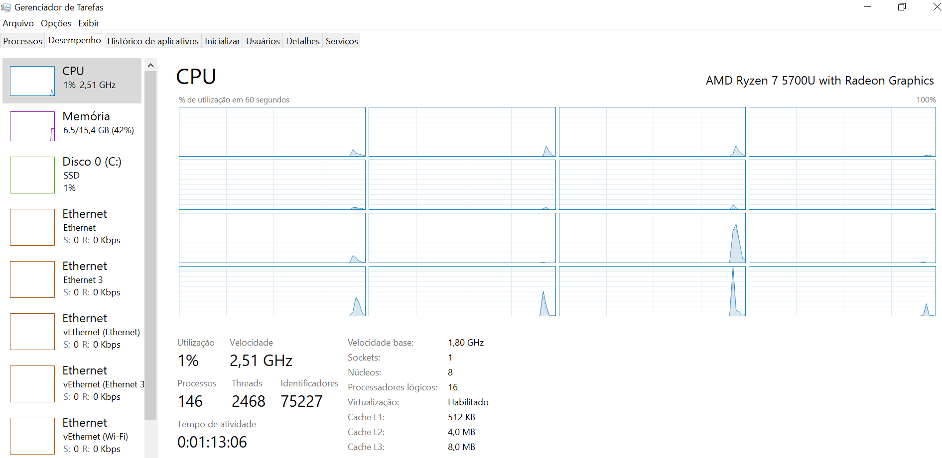Click the third-row graph with large spike

[x=652, y=238]
